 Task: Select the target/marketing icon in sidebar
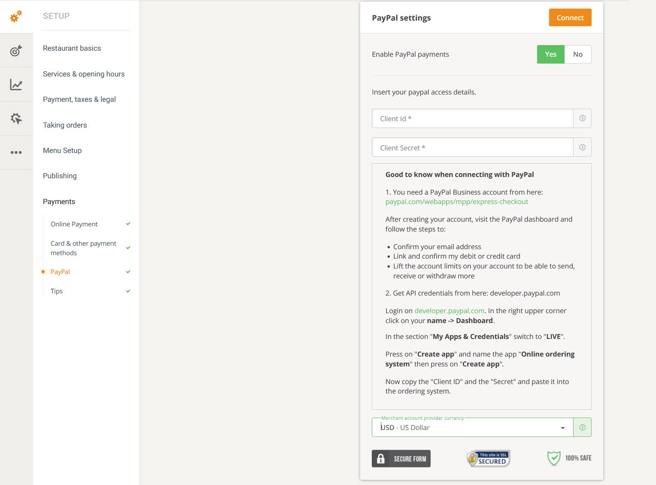tap(16, 50)
